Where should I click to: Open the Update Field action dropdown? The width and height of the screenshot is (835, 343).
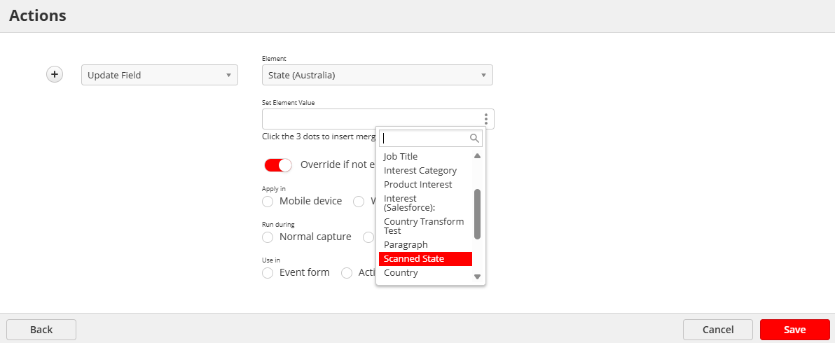tap(160, 75)
